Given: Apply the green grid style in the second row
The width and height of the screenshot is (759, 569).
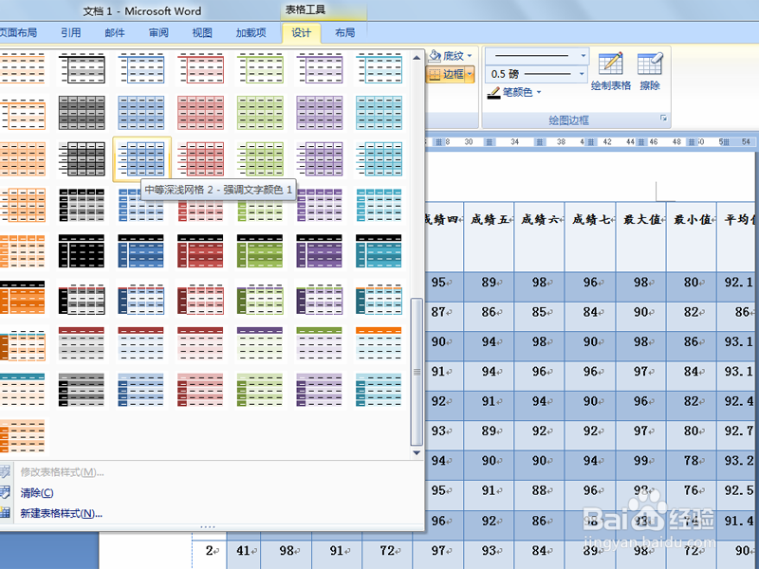Looking at the screenshot, I should click(260, 113).
